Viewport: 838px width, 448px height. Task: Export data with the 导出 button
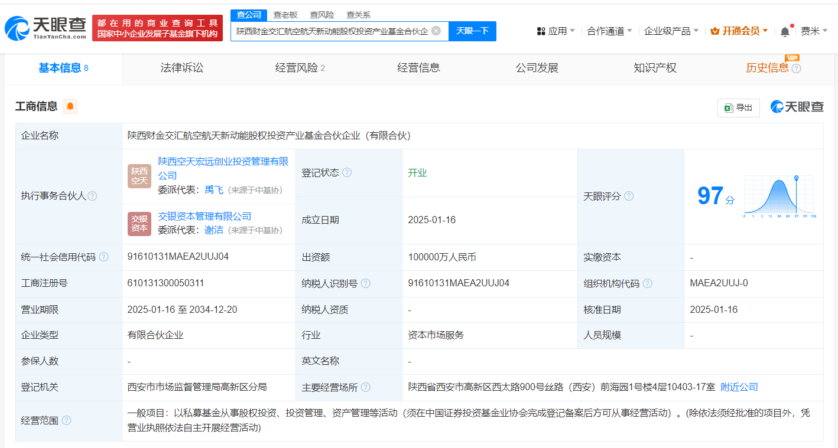[x=738, y=107]
